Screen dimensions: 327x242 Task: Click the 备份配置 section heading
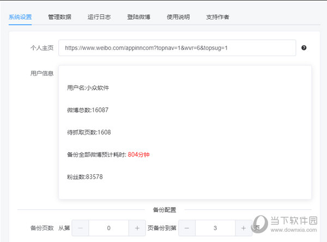point(165,210)
